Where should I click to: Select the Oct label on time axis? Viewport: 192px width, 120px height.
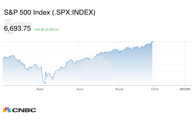point(155,89)
